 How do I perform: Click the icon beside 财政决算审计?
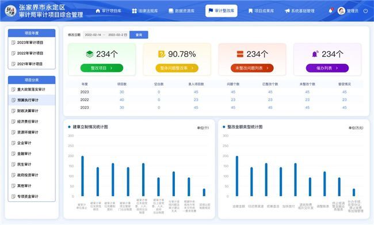click(x=13, y=111)
